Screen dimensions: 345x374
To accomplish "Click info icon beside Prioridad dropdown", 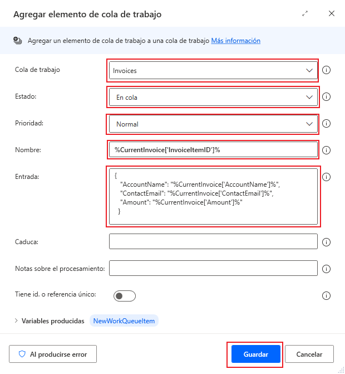I will [327, 124].
